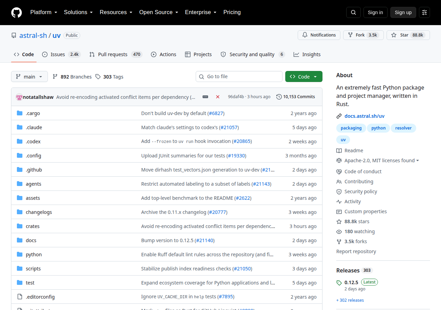
Task: Open the Platform dropdown menu
Action: click(44, 12)
